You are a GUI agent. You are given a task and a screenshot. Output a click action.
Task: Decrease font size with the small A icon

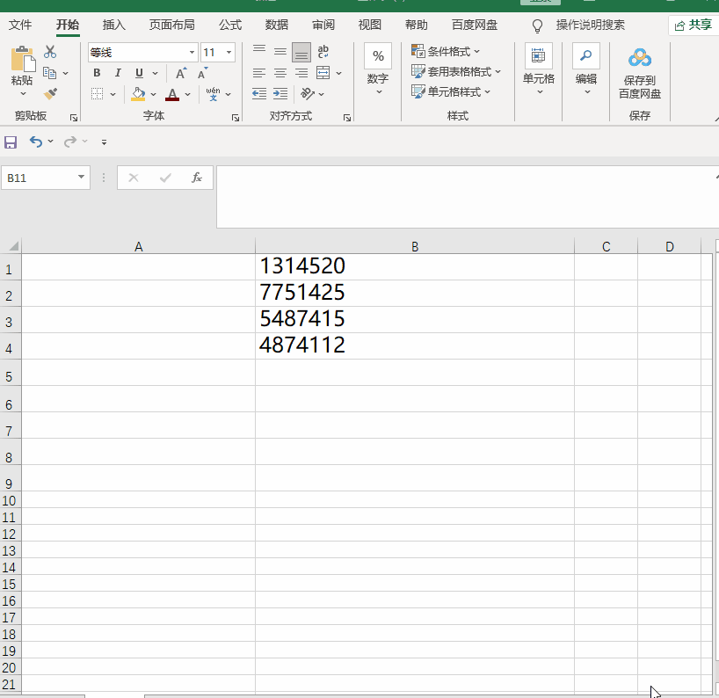coord(202,73)
